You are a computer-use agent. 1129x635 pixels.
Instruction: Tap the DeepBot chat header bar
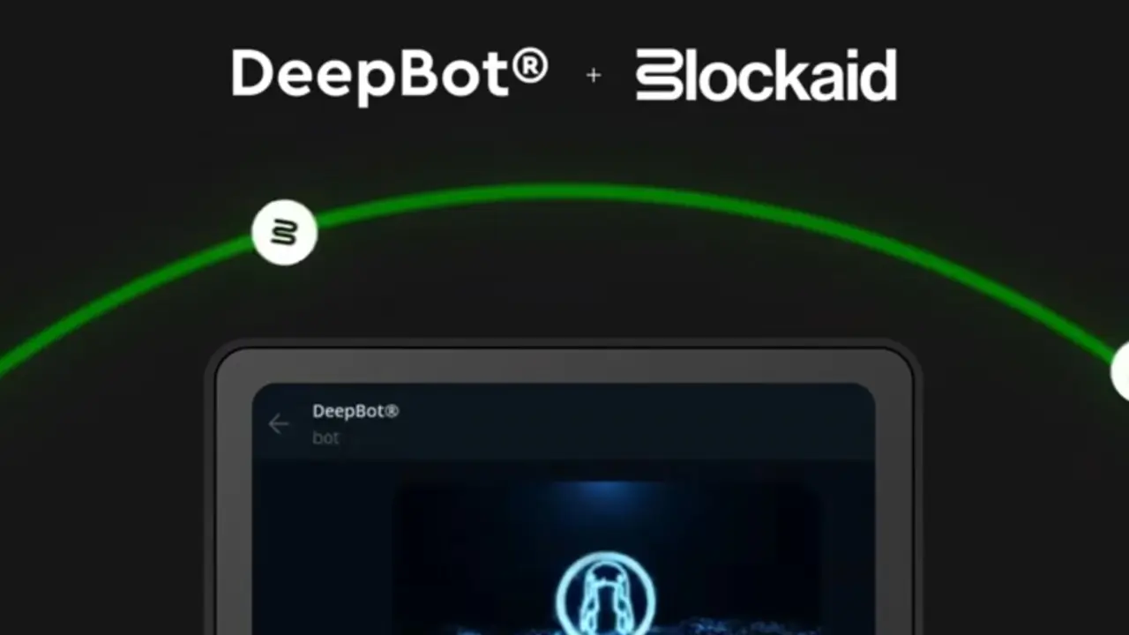(564, 423)
